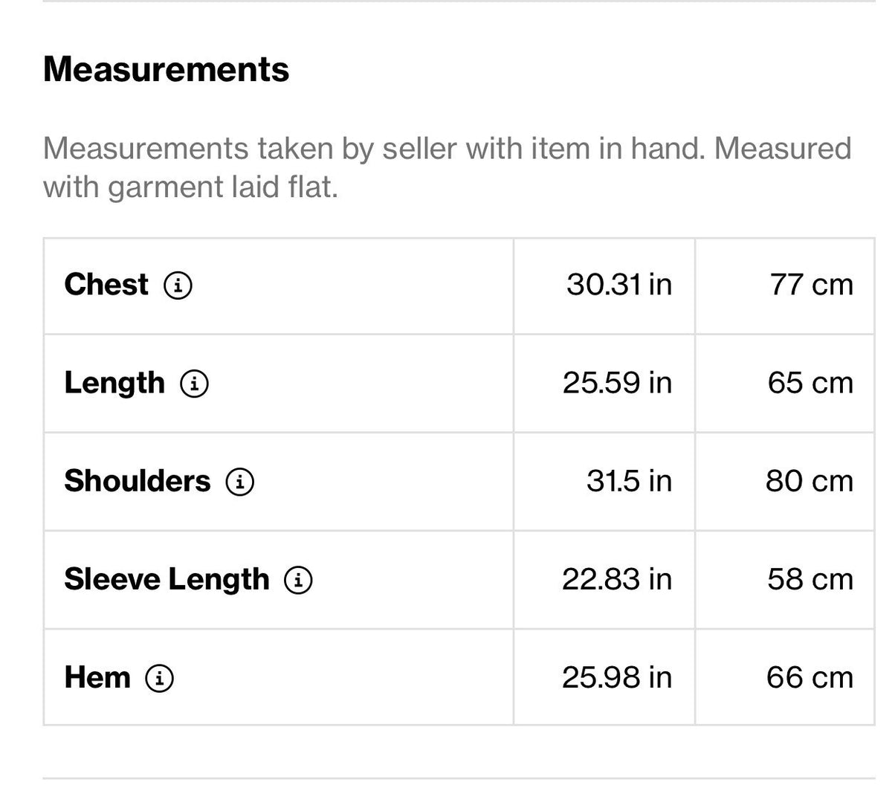Screen dimensions: 892x788
Task: Open the Chest measurement info icon
Action: click(x=178, y=285)
